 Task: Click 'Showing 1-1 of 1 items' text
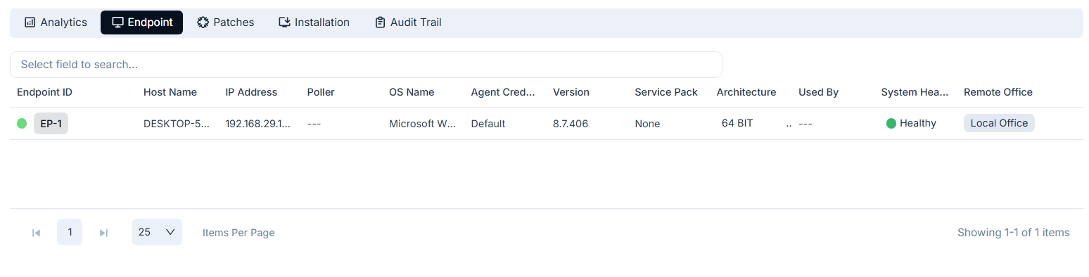1014,233
